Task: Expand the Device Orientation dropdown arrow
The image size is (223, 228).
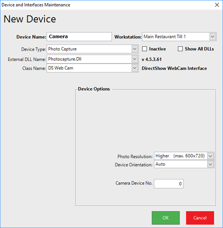Action: point(210,164)
